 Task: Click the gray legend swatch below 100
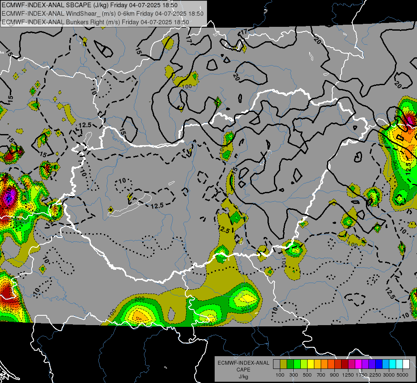click(x=276, y=364)
